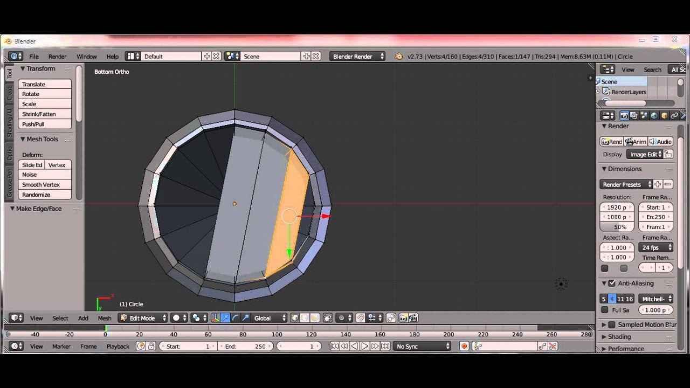Toggle automatic keyframe record button
690x388 pixels.
(x=464, y=346)
